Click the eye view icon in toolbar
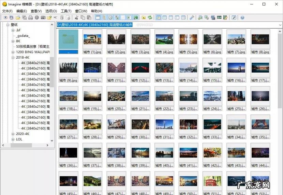 pyautogui.click(x=5, y=17)
